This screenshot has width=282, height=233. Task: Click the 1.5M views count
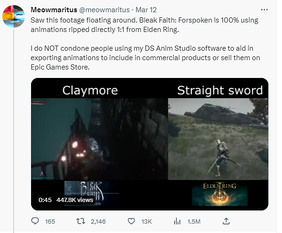coord(194,222)
